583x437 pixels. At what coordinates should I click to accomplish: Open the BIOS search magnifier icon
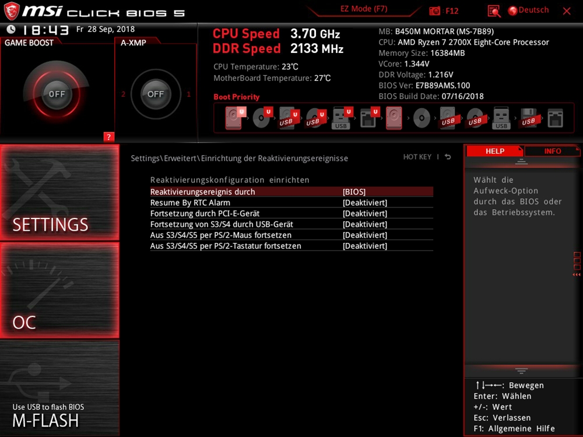click(x=494, y=11)
